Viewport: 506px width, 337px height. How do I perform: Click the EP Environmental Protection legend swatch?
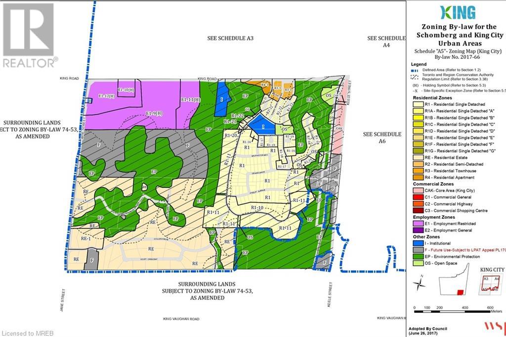(418, 256)
